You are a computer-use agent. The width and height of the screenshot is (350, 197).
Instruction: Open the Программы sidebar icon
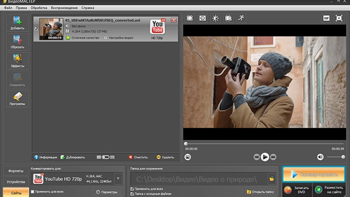pyautogui.click(x=17, y=99)
